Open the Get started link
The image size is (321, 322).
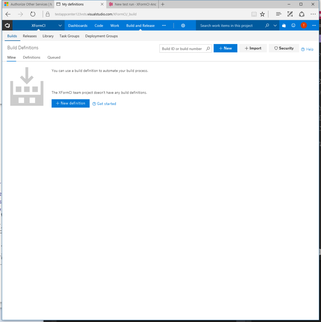pyautogui.click(x=104, y=104)
